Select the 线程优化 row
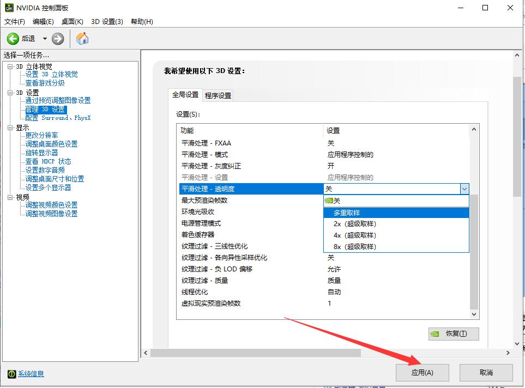 pyautogui.click(x=324, y=292)
